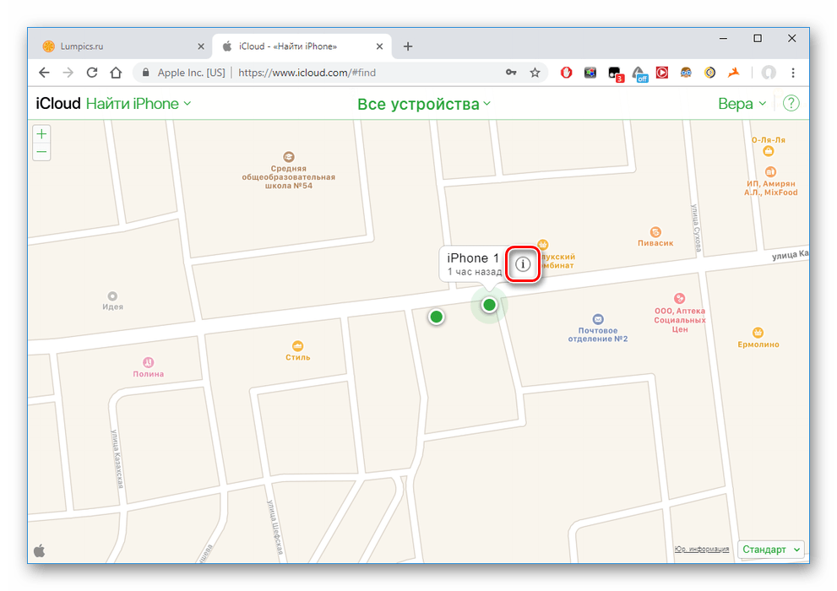
Task: Go back with browser back arrow
Action: 44,73
